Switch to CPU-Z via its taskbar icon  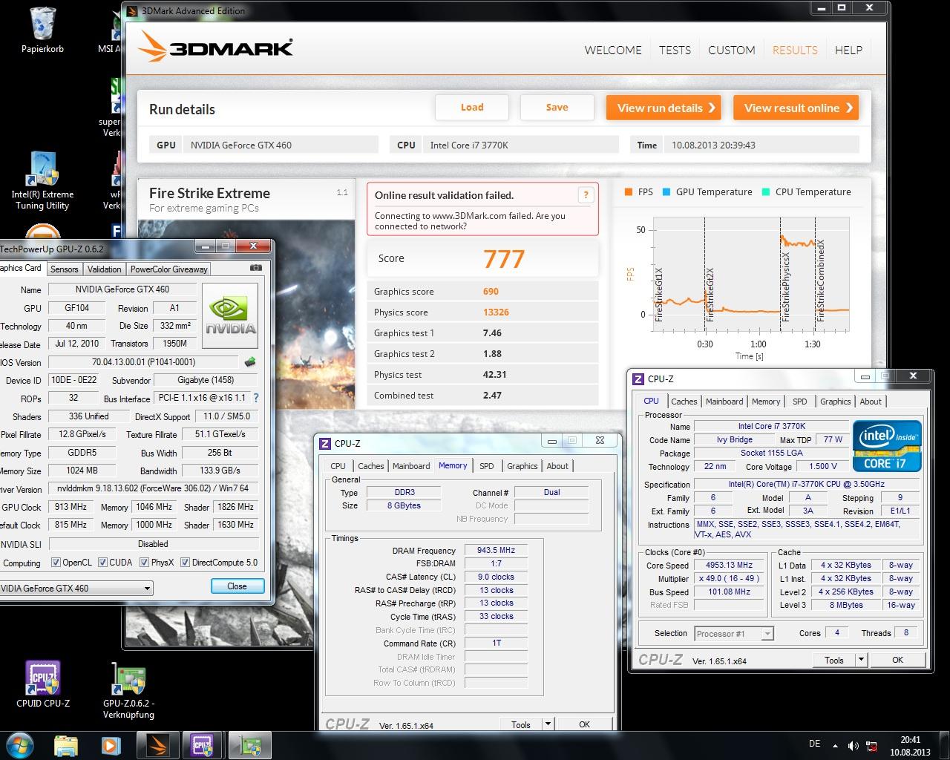[x=202, y=744]
